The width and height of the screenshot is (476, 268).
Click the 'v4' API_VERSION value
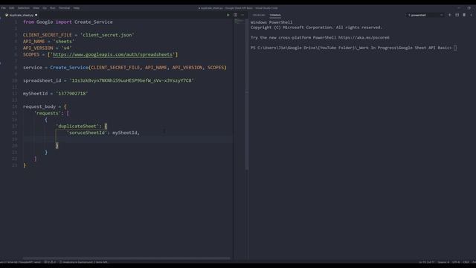[x=66, y=48]
